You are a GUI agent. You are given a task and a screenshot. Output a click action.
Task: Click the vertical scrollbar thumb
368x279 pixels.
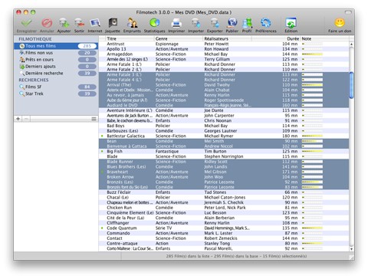[x=351, y=85]
